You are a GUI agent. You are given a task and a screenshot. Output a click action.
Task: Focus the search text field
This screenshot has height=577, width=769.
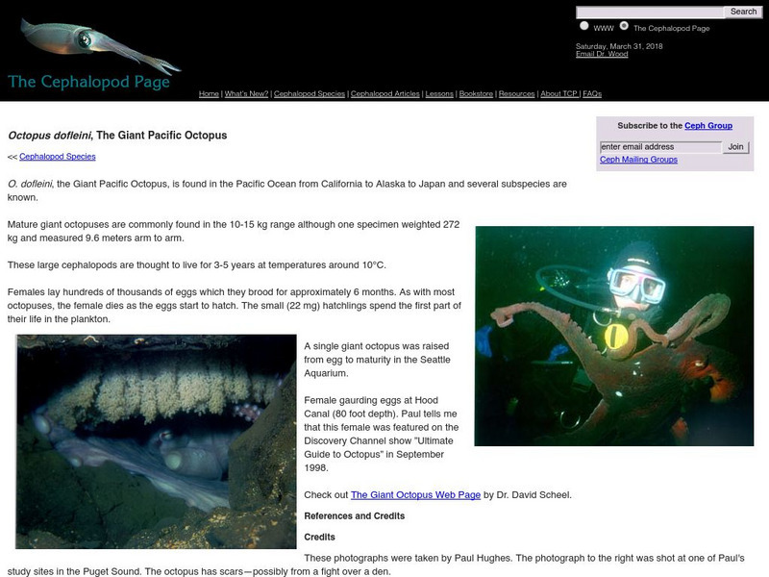click(649, 13)
